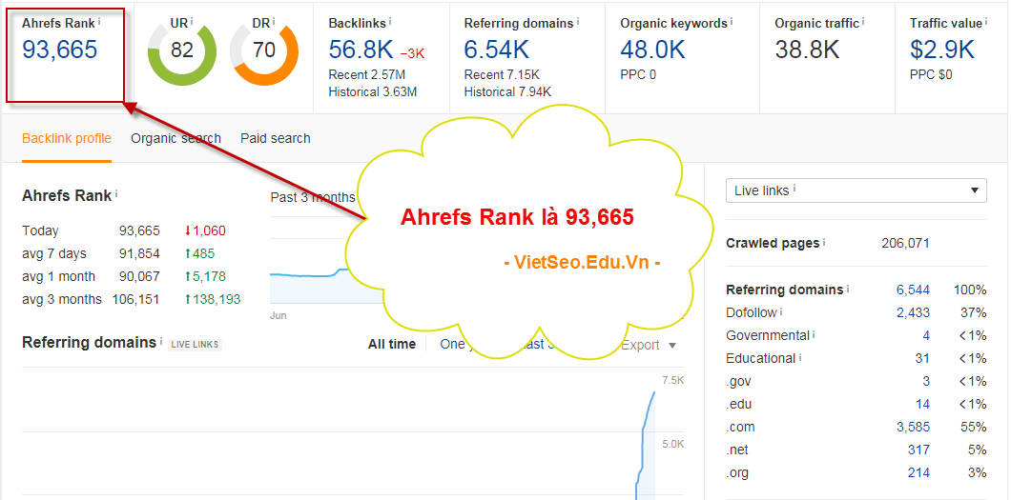Viewport: 1011px width, 500px height.
Task: Click info icon next to Traffic value
Action: [x=987, y=21]
